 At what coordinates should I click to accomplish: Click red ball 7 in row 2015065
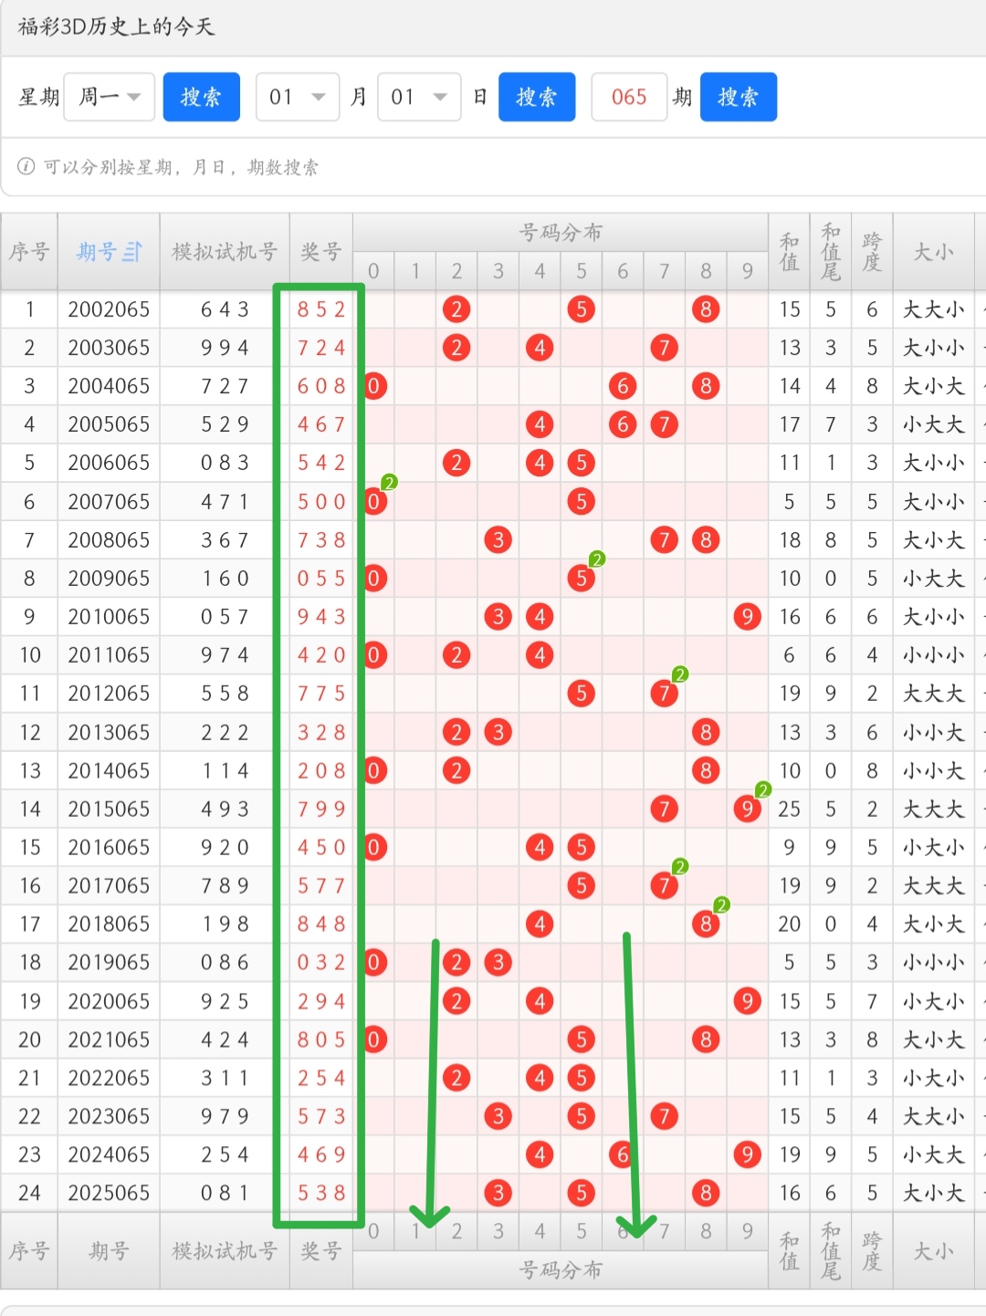(x=664, y=809)
